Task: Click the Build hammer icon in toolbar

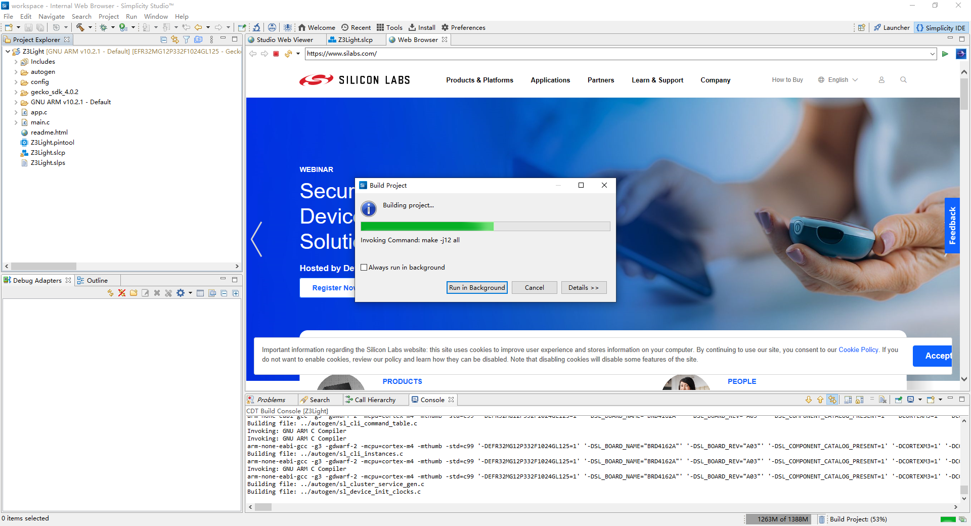Action: [x=80, y=27]
